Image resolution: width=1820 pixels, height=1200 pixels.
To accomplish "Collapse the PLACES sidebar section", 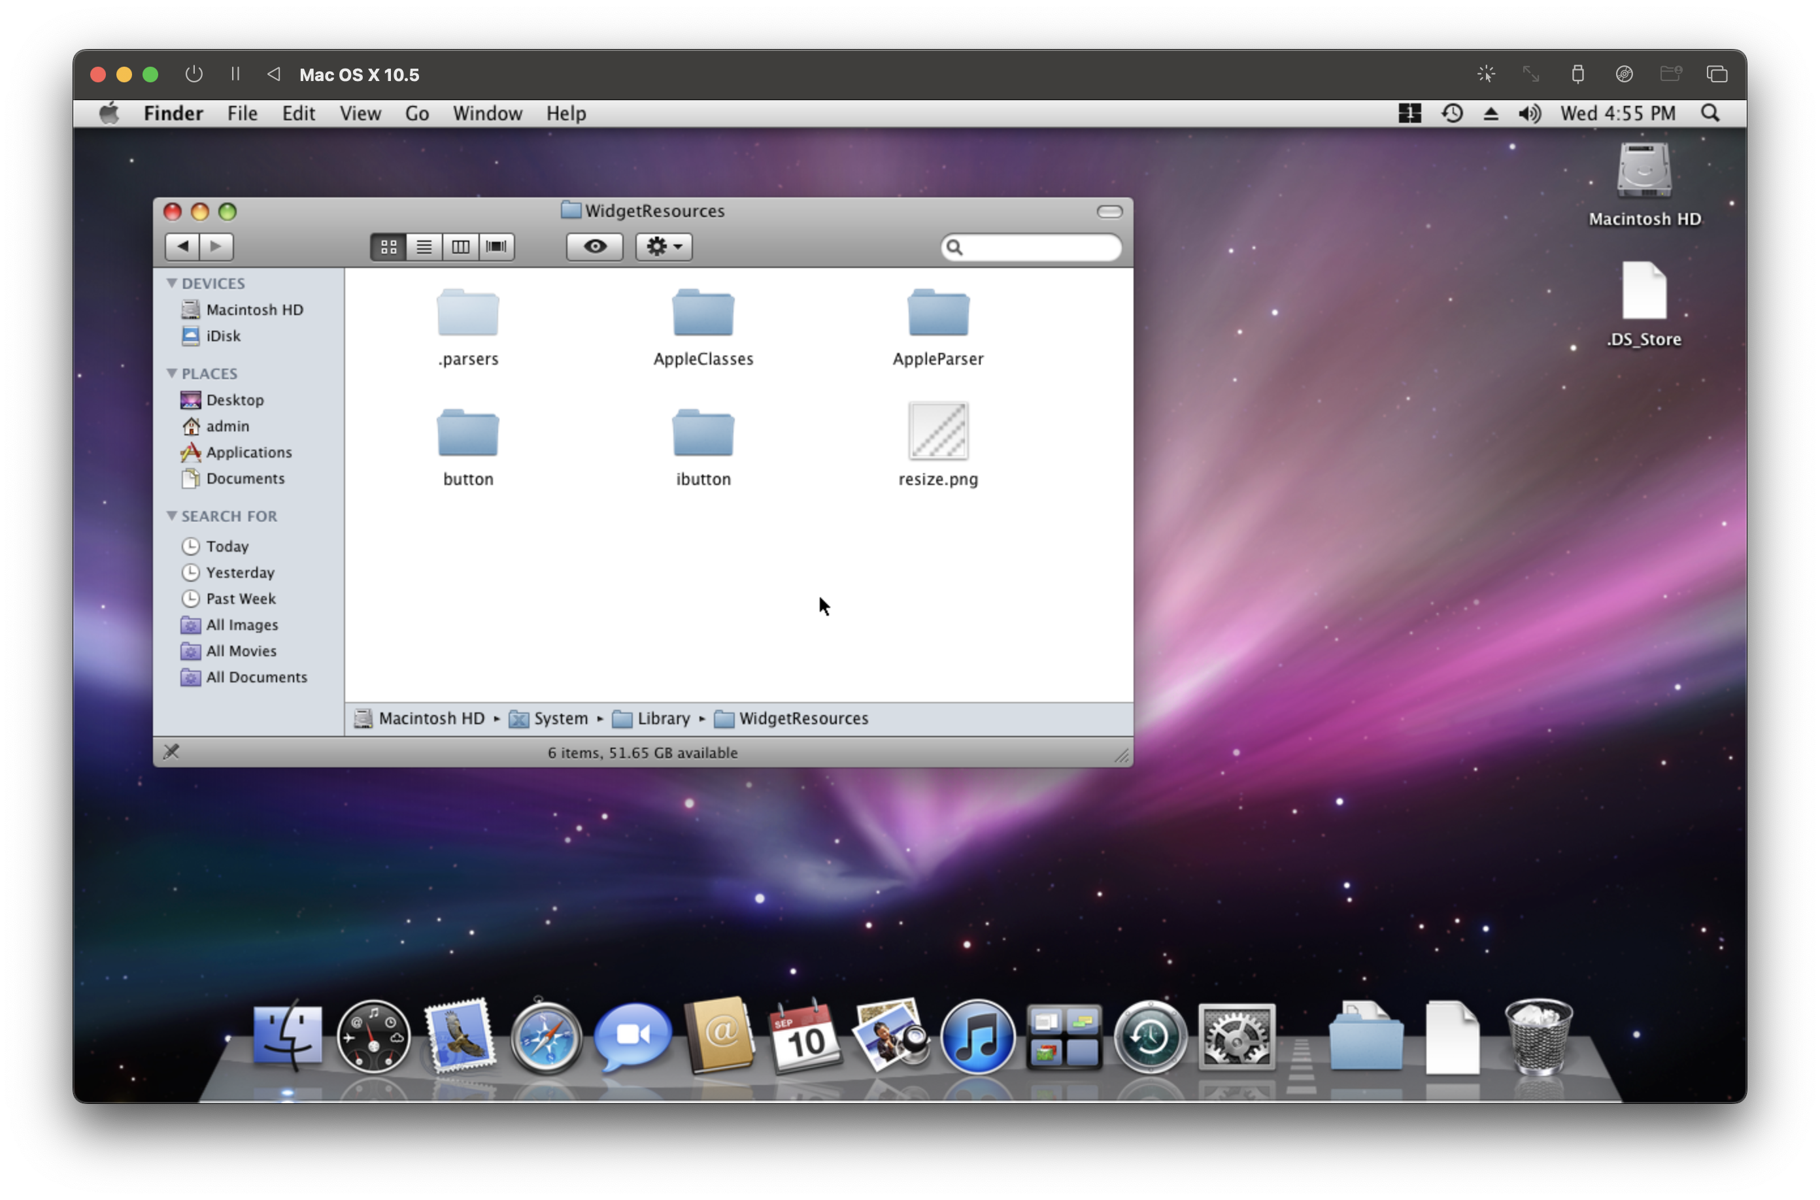I will click(171, 373).
